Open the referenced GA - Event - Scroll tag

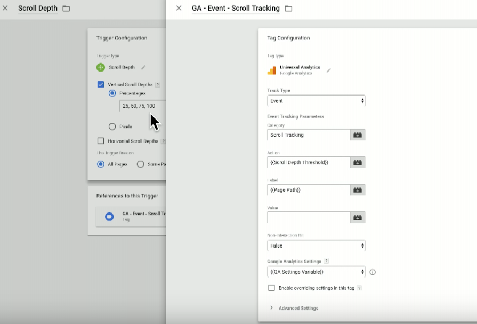pyautogui.click(x=131, y=216)
